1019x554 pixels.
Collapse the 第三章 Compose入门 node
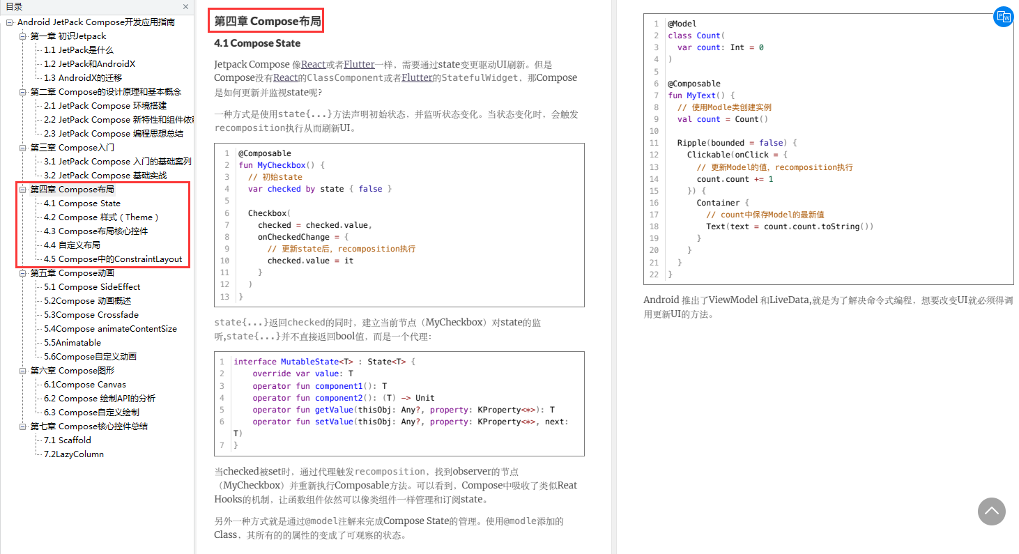click(23, 148)
